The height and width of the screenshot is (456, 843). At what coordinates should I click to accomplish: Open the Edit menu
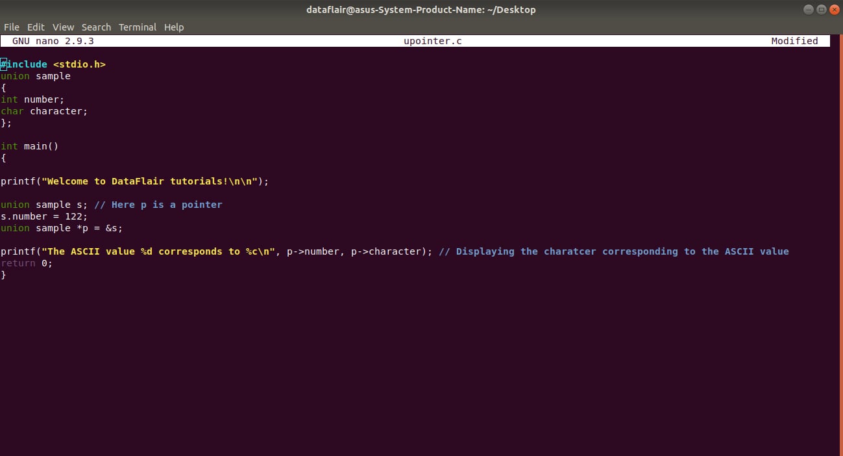(36, 27)
